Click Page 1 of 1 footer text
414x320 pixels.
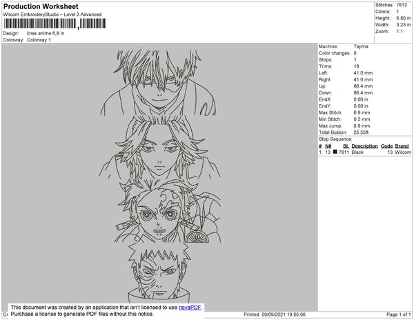398,314
